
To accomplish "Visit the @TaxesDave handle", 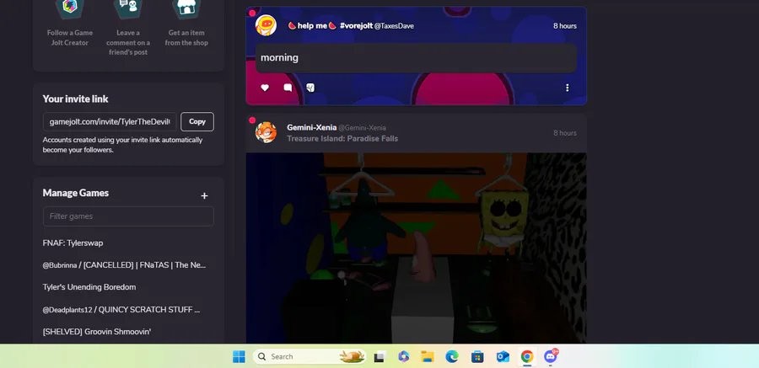I will [394, 26].
